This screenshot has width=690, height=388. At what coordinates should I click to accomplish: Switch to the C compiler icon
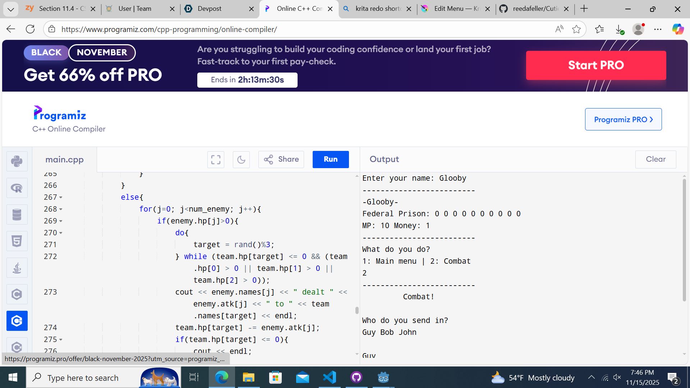(x=17, y=294)
